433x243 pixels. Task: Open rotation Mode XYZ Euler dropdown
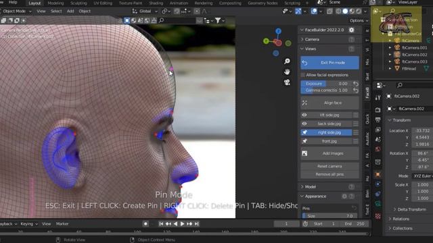tap(422, 175)
